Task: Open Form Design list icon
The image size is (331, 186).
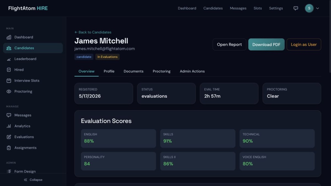Action: [9, 171]
